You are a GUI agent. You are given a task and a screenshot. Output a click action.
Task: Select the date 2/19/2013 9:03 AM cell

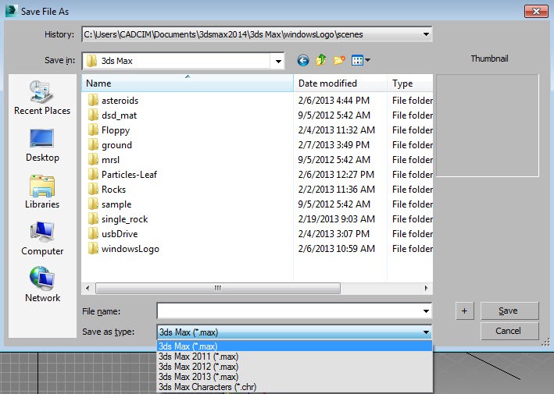click(336, 219)
